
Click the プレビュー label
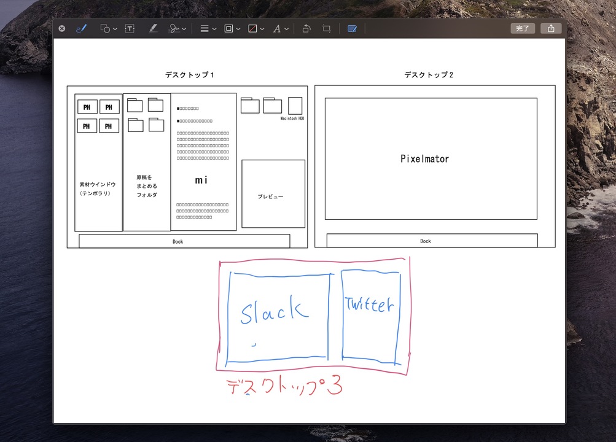[270, 196]
